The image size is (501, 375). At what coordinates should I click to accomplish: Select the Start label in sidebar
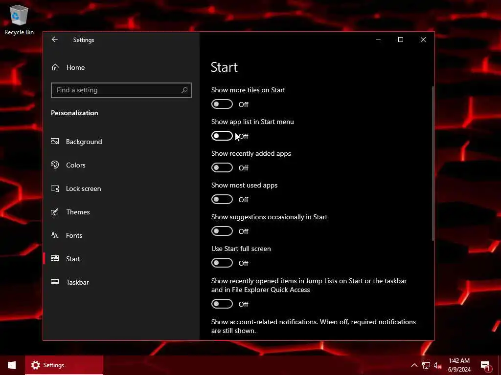click(73, 259)
